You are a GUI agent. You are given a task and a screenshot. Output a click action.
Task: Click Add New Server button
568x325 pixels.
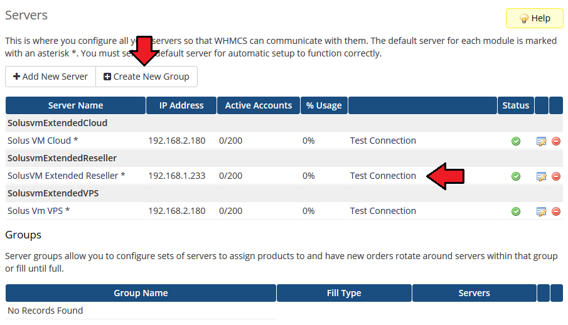click(50, 77)
